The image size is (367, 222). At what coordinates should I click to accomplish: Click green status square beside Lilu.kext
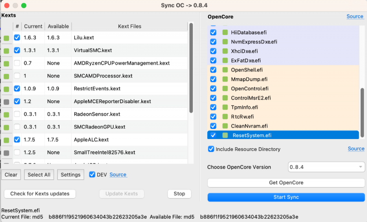[6, 38]
